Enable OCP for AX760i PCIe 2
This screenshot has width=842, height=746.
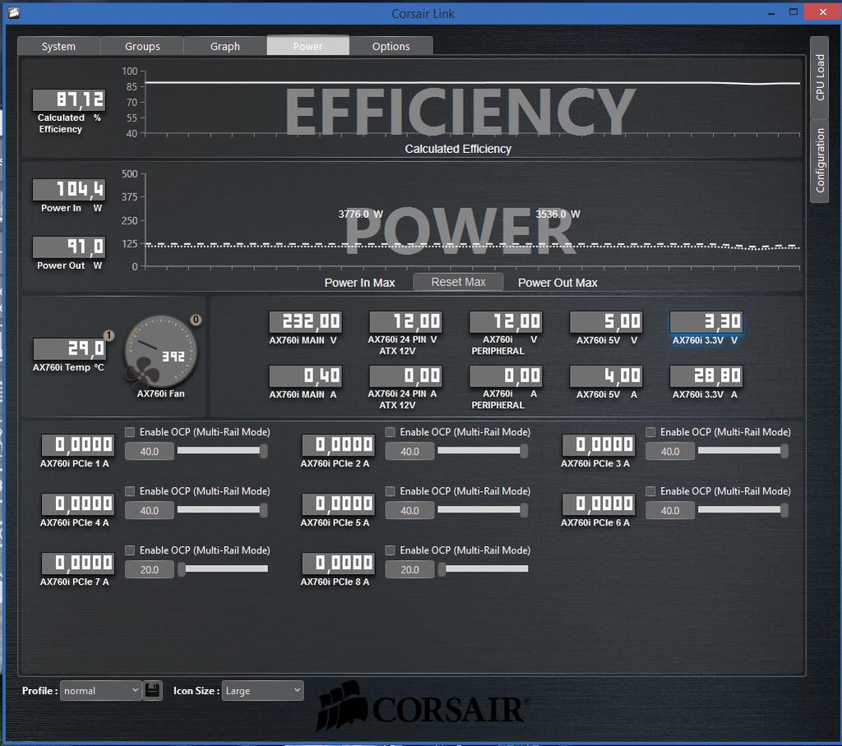[391, 432]
